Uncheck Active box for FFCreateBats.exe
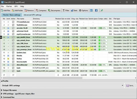Viewport: 137px width, 99px height. (13, 22)
